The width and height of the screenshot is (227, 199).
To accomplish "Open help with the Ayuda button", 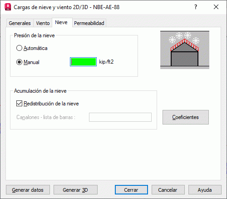I will [x=205, y=190].
